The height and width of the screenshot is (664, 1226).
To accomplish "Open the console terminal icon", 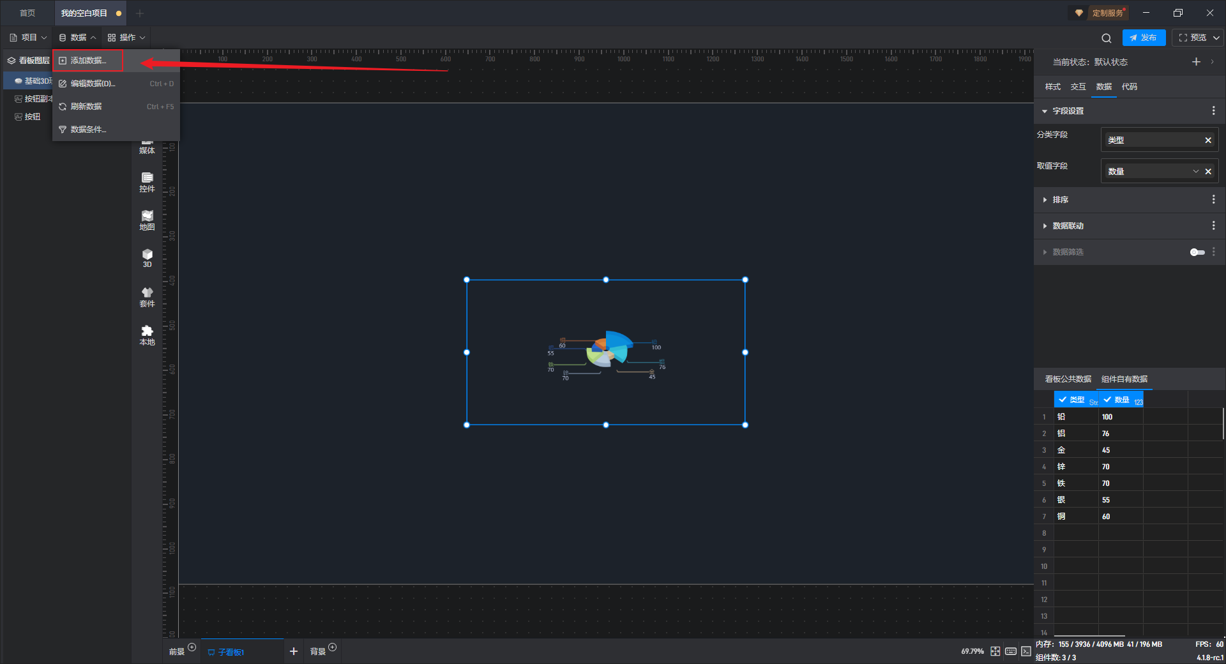I will (1026, 651).
